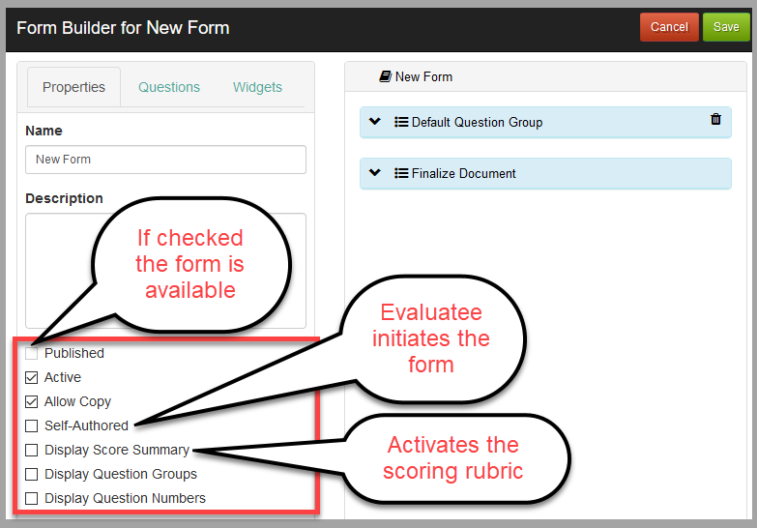Image resolution: width=757 pixels, height=528 pixels.
Task: Toggle Display Question Groups checkbox
Action: pyautogui.click(x=31, y=474)
